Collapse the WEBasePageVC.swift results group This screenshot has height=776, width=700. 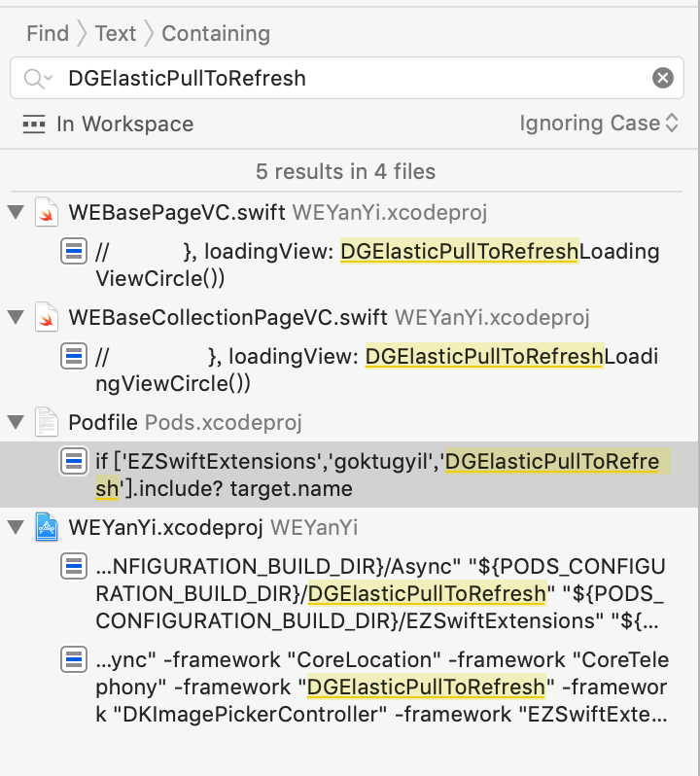tap(16, 212)
